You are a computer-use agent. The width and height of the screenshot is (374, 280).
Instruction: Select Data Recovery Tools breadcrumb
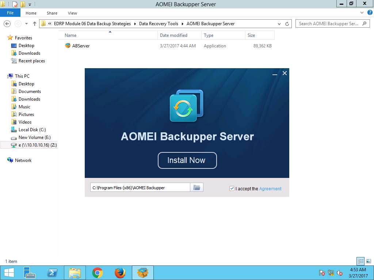159,24
